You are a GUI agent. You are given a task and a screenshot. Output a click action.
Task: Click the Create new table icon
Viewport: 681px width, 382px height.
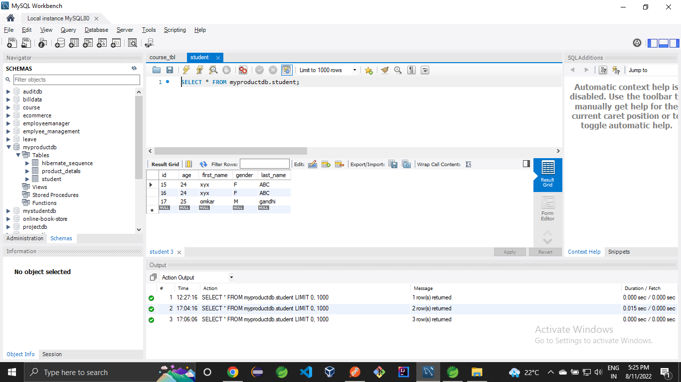74,43
